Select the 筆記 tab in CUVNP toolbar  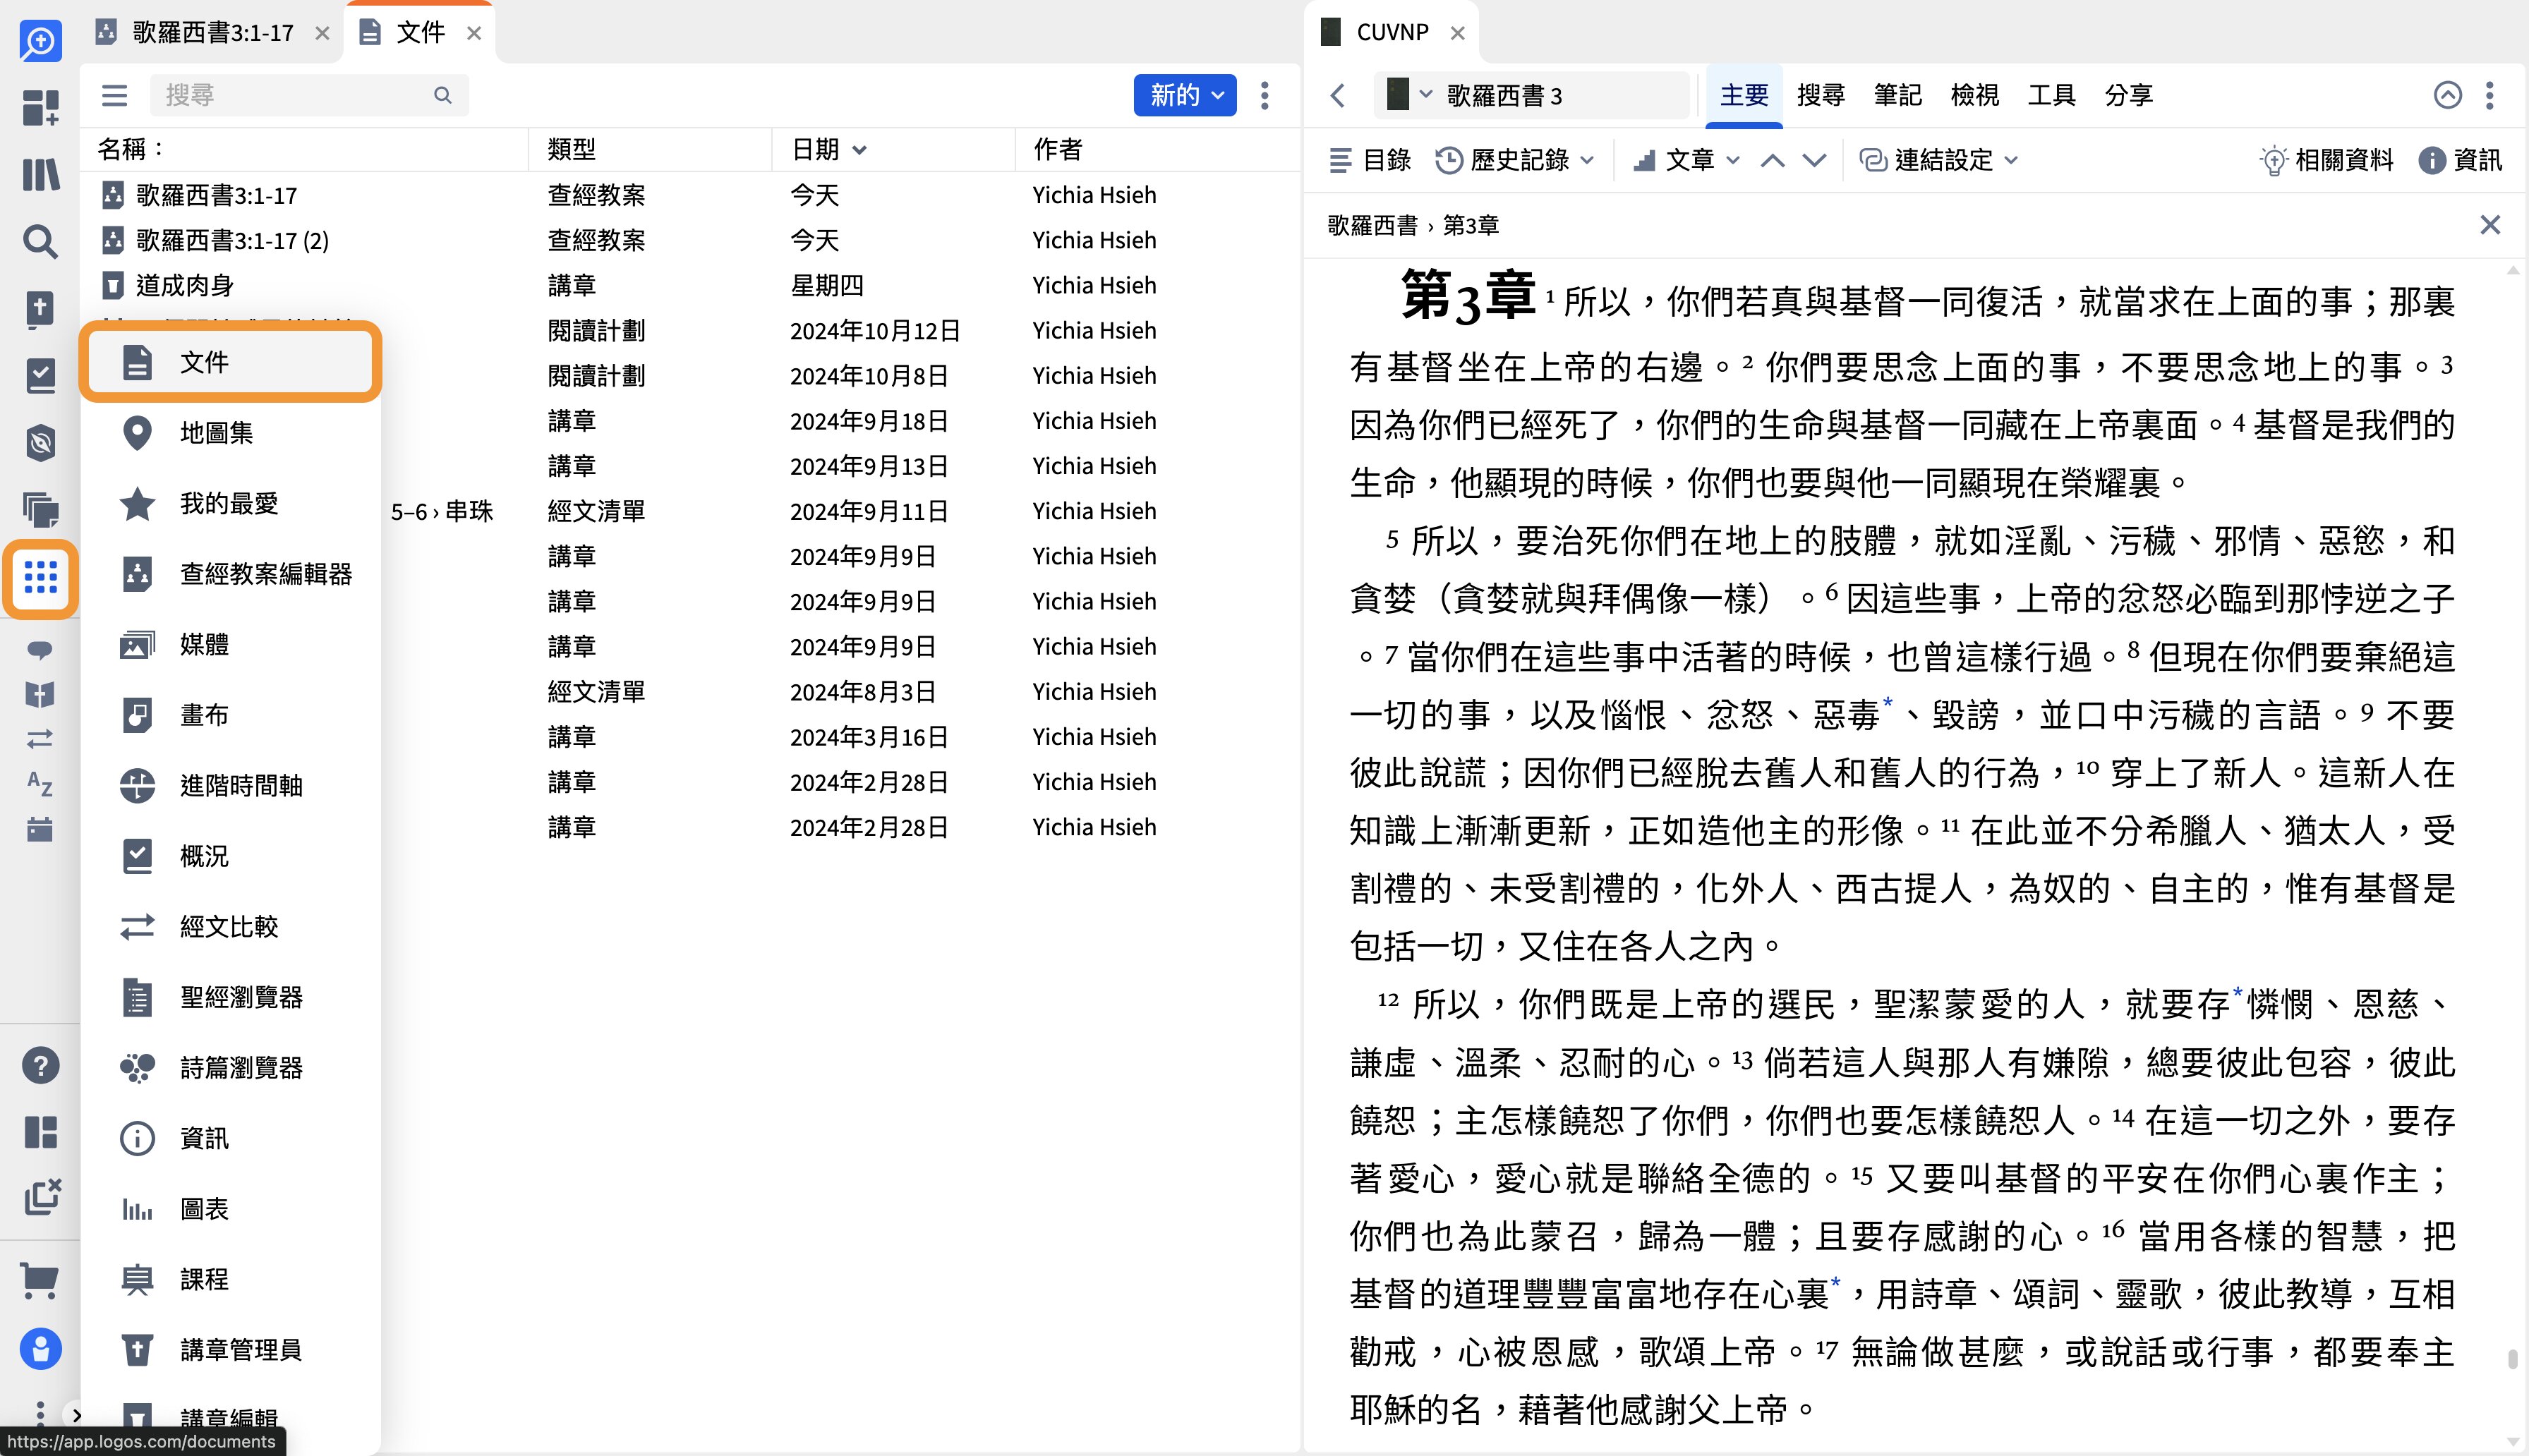[x=1898, y=95]
